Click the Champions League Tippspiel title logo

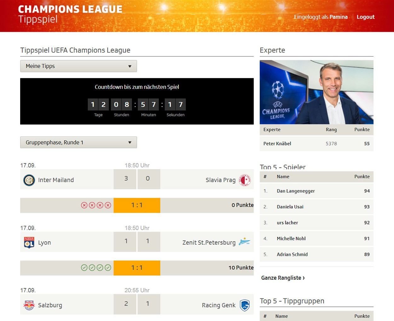(x=70, y=15)
